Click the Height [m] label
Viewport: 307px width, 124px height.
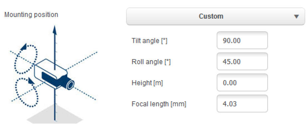pyautogui.click(x=147, y=83)
